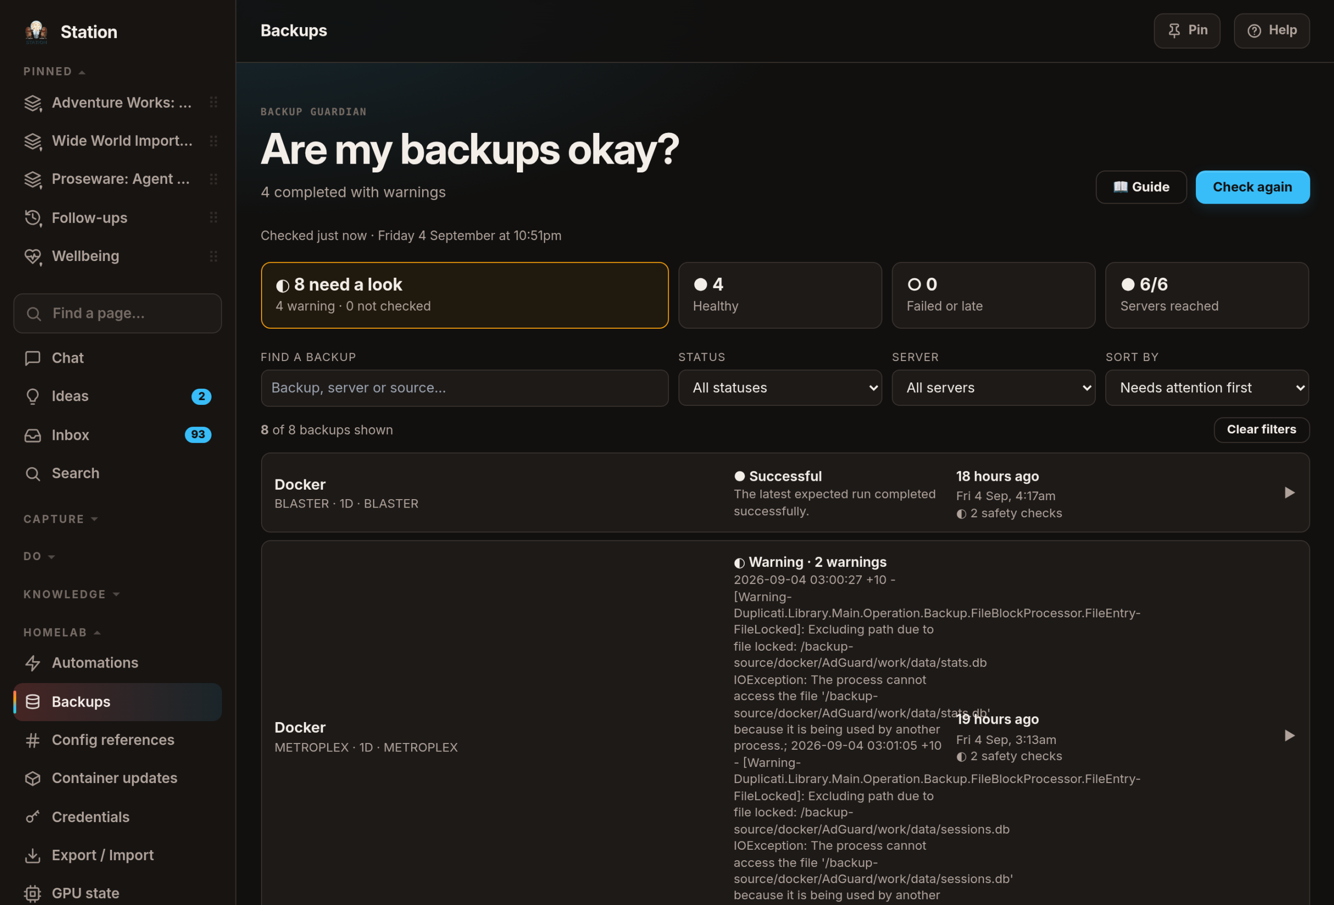Click Check again button
Screen dimensions: 1334x905
1252,187
